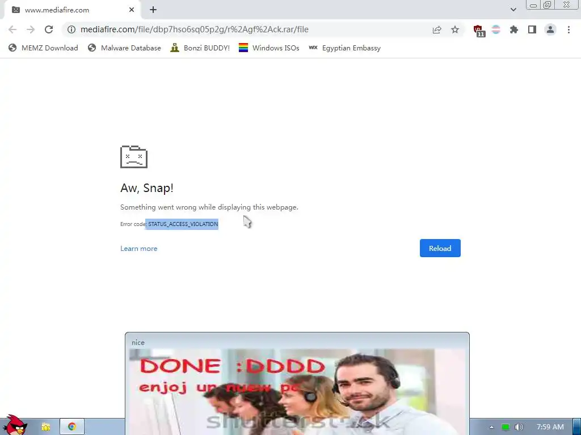581x435 pixels.
Task: Share this page via share icon
Action: click(x=437, y=29)
